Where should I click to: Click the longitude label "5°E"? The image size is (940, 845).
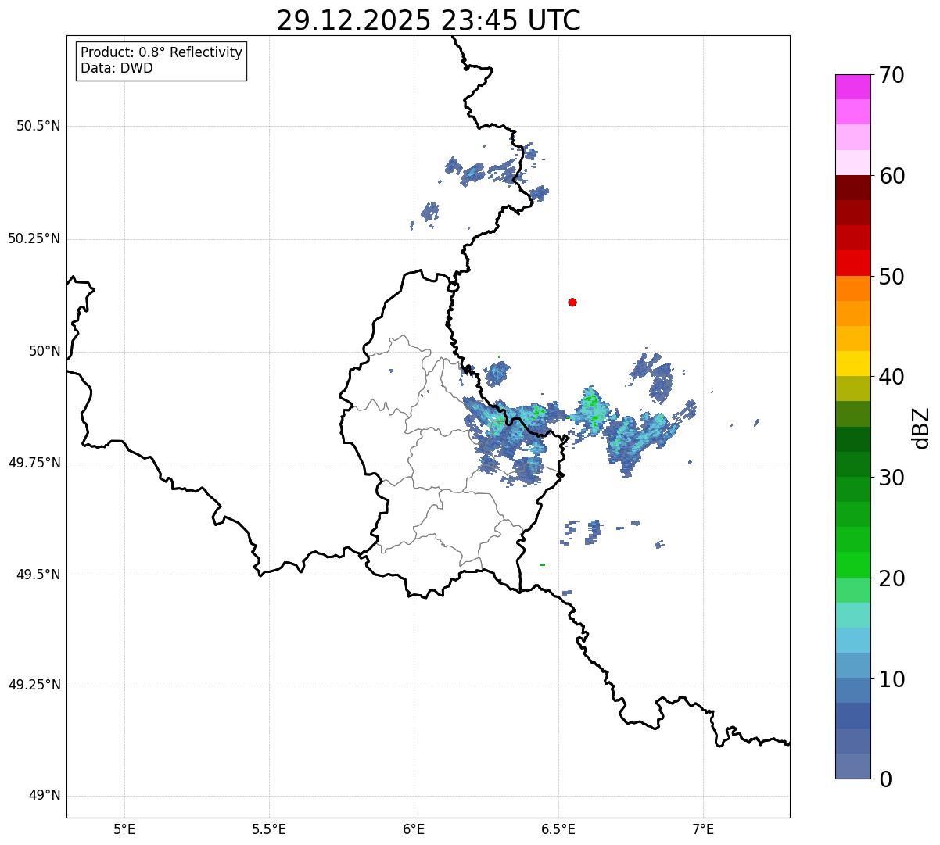(x=124, y=829)
